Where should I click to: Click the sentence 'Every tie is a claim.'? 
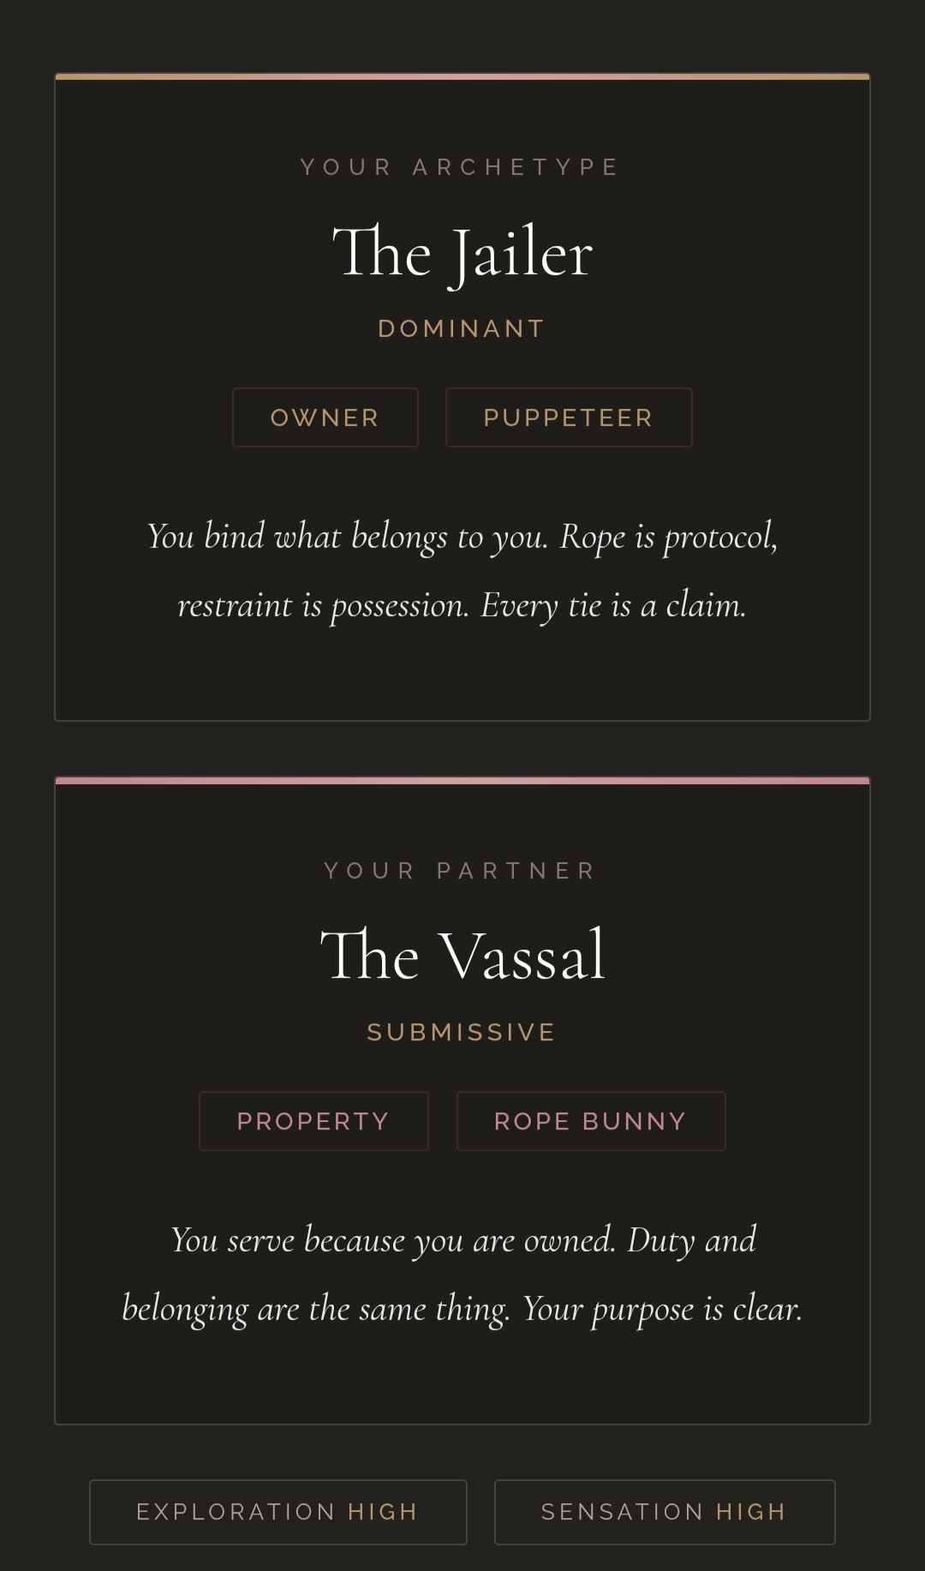click(x=613, y=606)
